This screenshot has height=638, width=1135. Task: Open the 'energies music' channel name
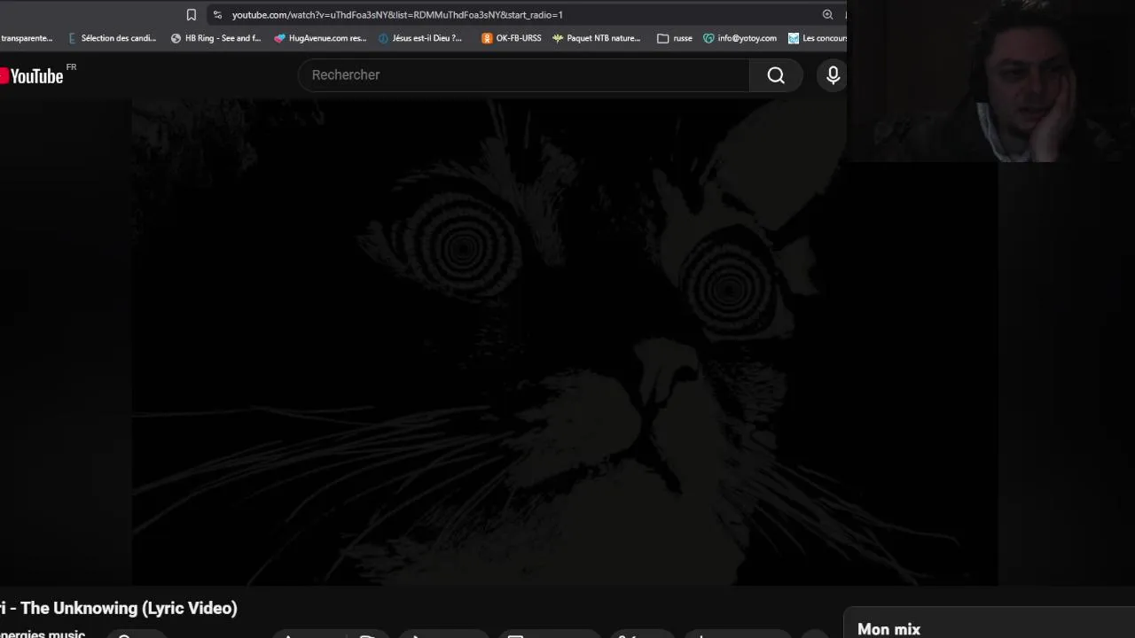coord(43,634)
